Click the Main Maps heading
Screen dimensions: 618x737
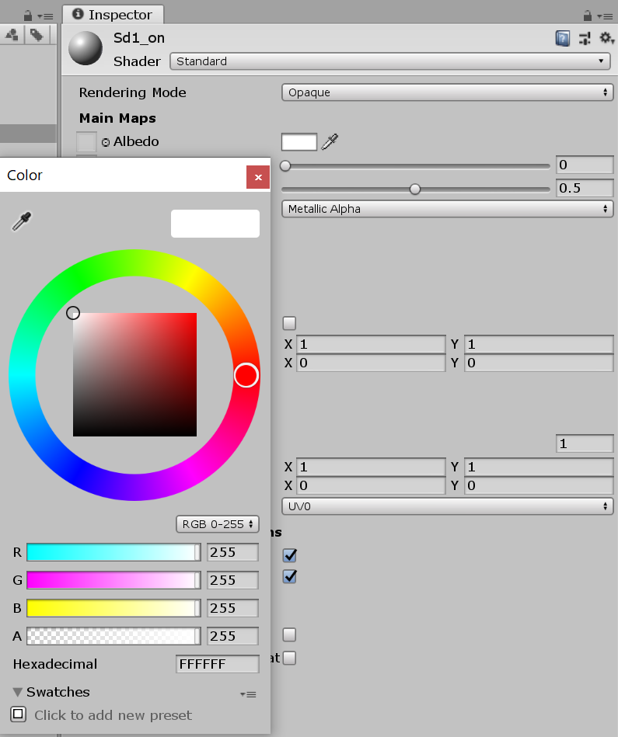117,118
